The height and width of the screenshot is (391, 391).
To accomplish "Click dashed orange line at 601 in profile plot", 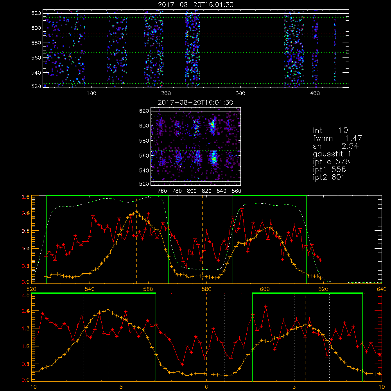I will tap(268, 239).
